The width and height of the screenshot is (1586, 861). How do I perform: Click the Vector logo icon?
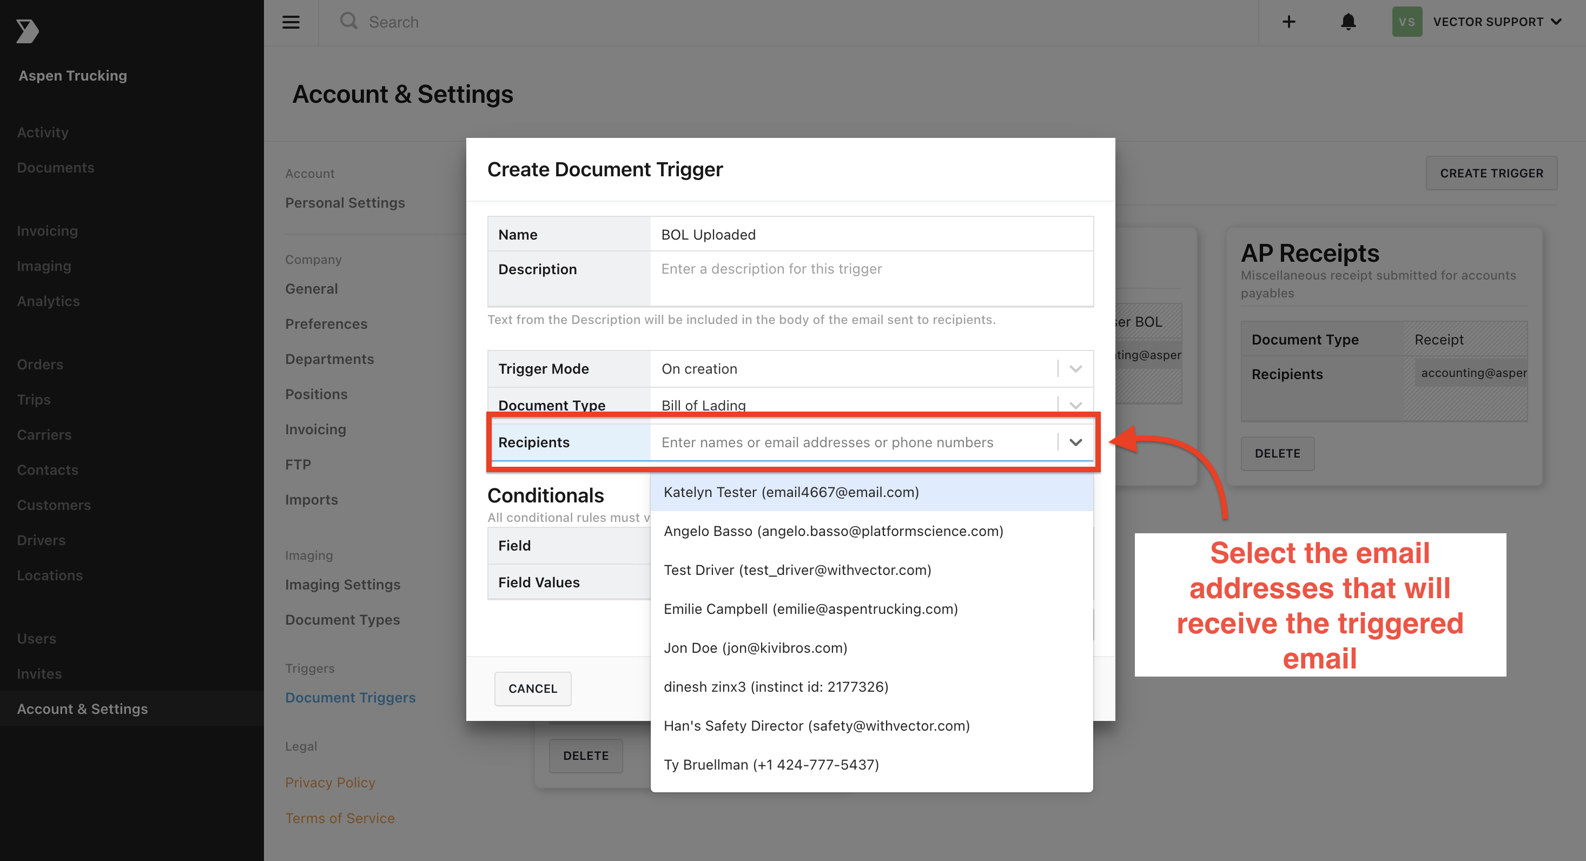pyautogui.click(x=27, y=31)
